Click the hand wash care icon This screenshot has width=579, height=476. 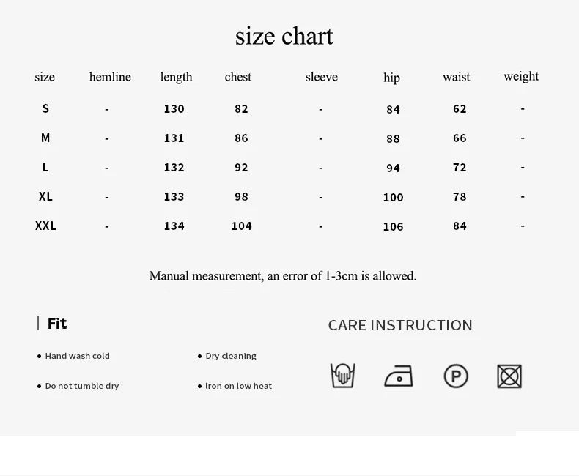(x=342, y=376)
